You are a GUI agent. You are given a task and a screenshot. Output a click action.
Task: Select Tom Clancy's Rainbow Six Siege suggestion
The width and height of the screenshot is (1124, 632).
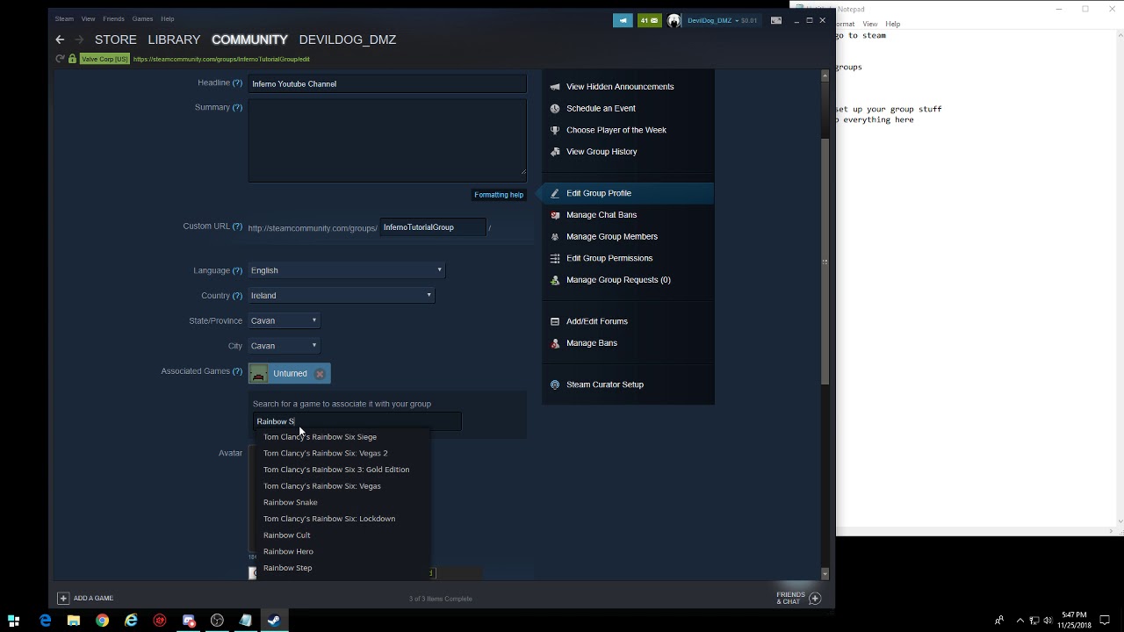pyautogui.click(x=320, y=437)
